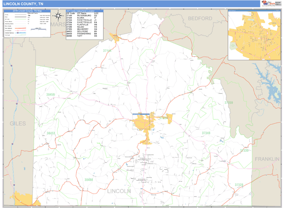This screenshot has width=284, height=208.
Task: Click ZIP label 37335 on the map
Action: [x=244, y=150]
